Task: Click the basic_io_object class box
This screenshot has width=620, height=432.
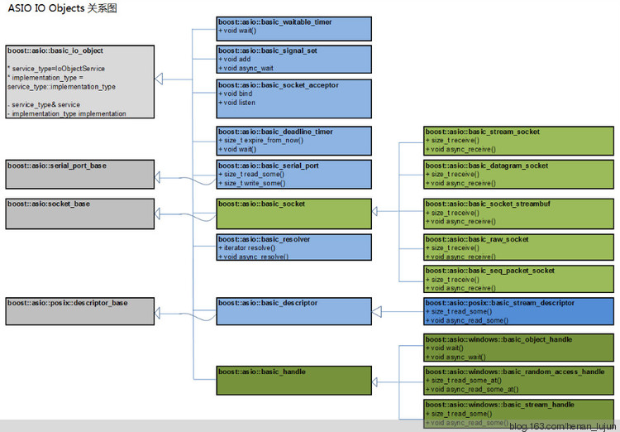Action: click(80, 81)
